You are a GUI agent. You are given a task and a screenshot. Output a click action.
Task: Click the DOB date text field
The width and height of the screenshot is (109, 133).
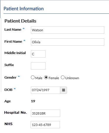[x=46, y=90]
